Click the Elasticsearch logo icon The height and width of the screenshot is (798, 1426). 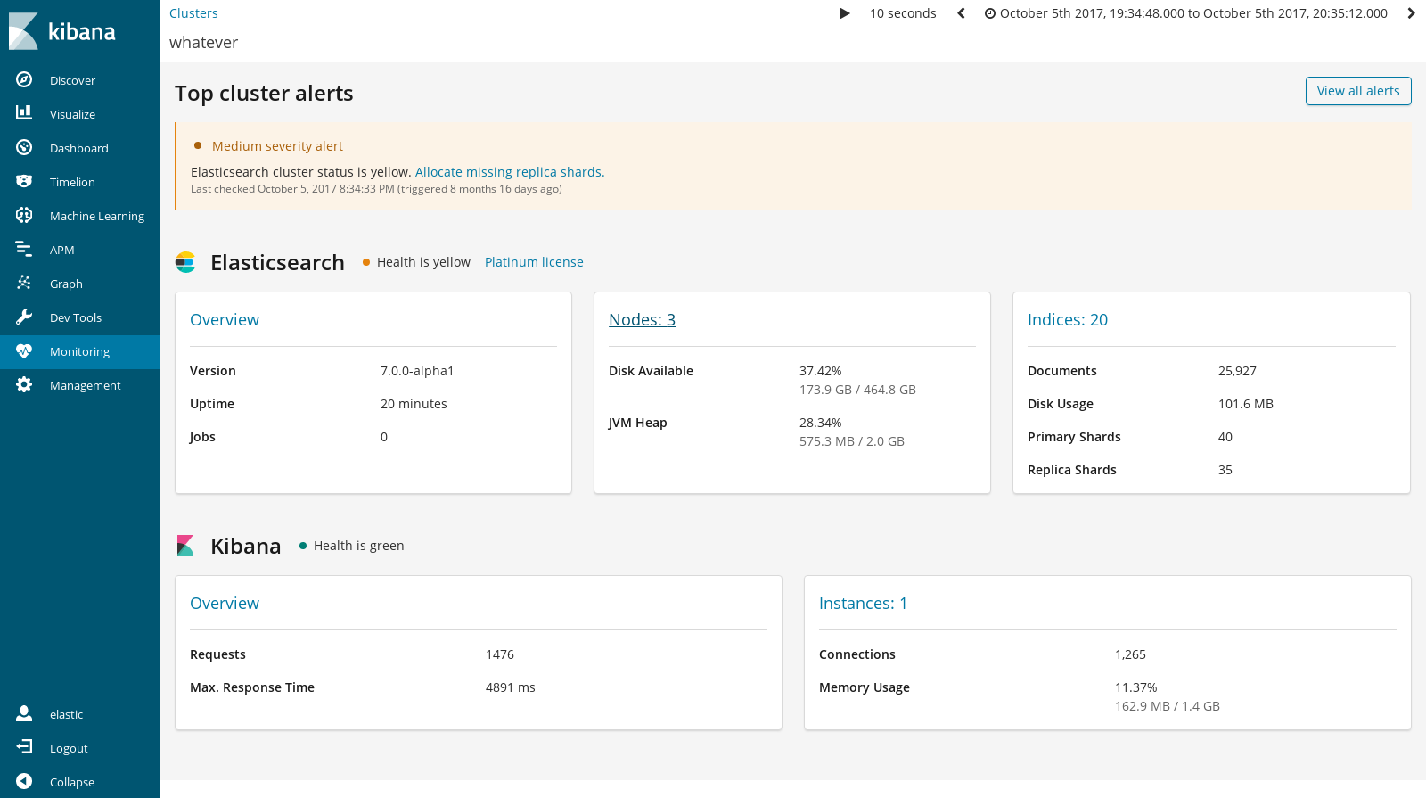pos(185,262)
